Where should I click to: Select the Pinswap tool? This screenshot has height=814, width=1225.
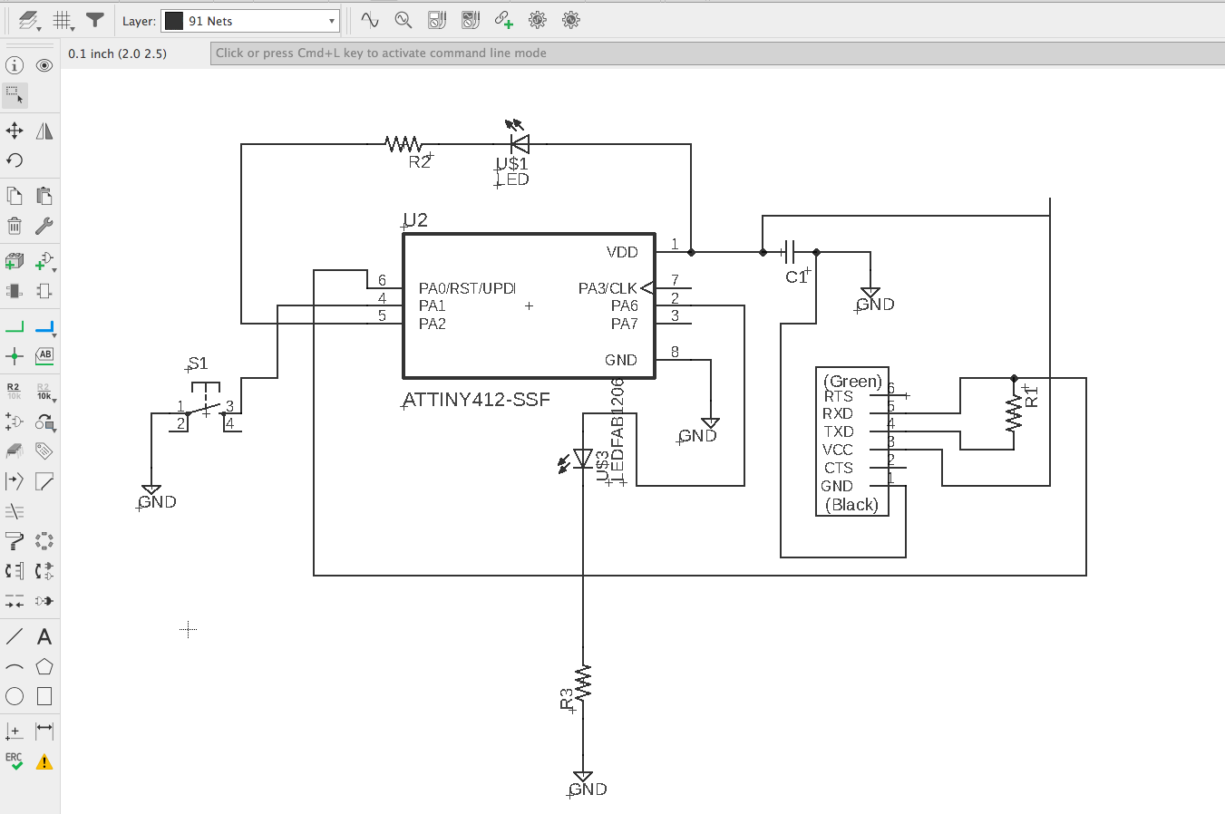(15, 571)
